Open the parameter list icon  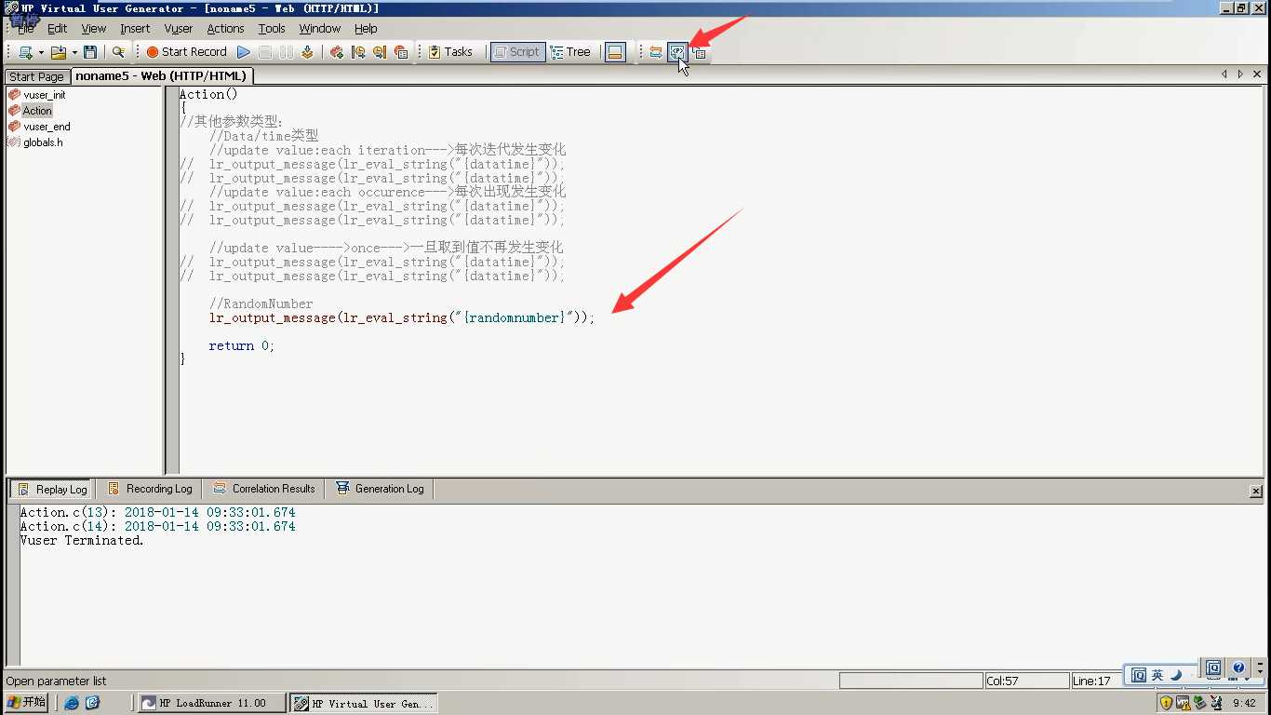(x=677, y=52)
